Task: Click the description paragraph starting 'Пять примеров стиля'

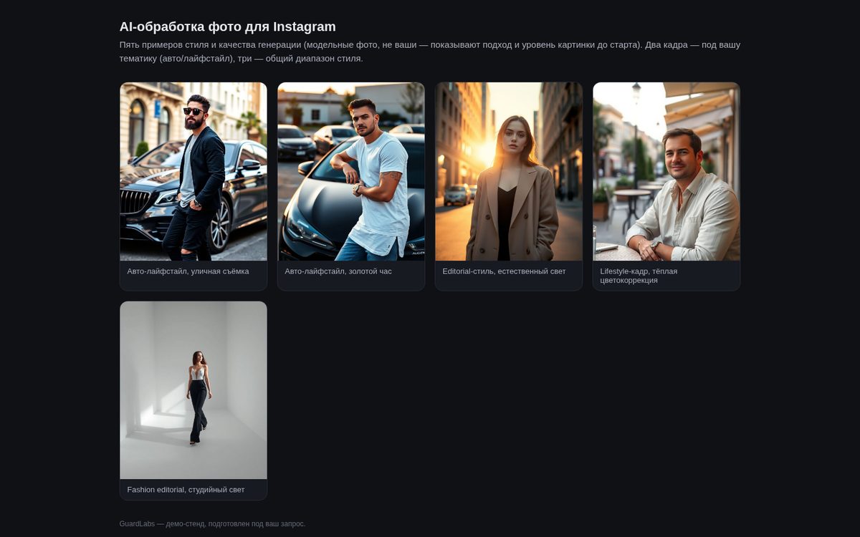Action: [x=430, y=52]
